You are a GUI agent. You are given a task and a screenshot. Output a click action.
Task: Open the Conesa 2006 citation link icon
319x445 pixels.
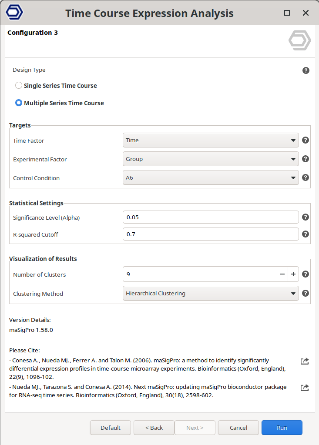[x=305, y=361]
